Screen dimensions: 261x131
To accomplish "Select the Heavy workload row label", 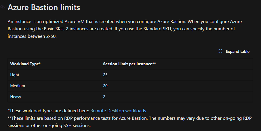I will (x=16, y=97).
